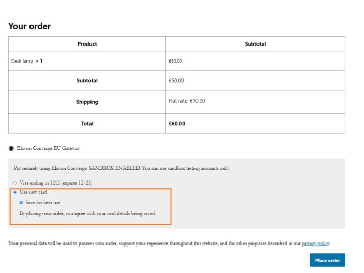Select Elavon Converge EU Gateway radio button
This screenshot has width=364, height=273.
[11, 148]
